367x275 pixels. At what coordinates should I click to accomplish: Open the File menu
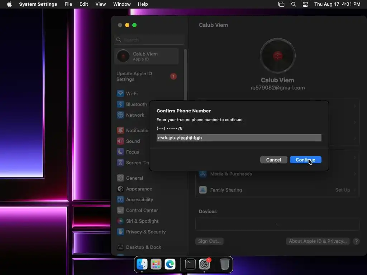[x=68, y=4]
